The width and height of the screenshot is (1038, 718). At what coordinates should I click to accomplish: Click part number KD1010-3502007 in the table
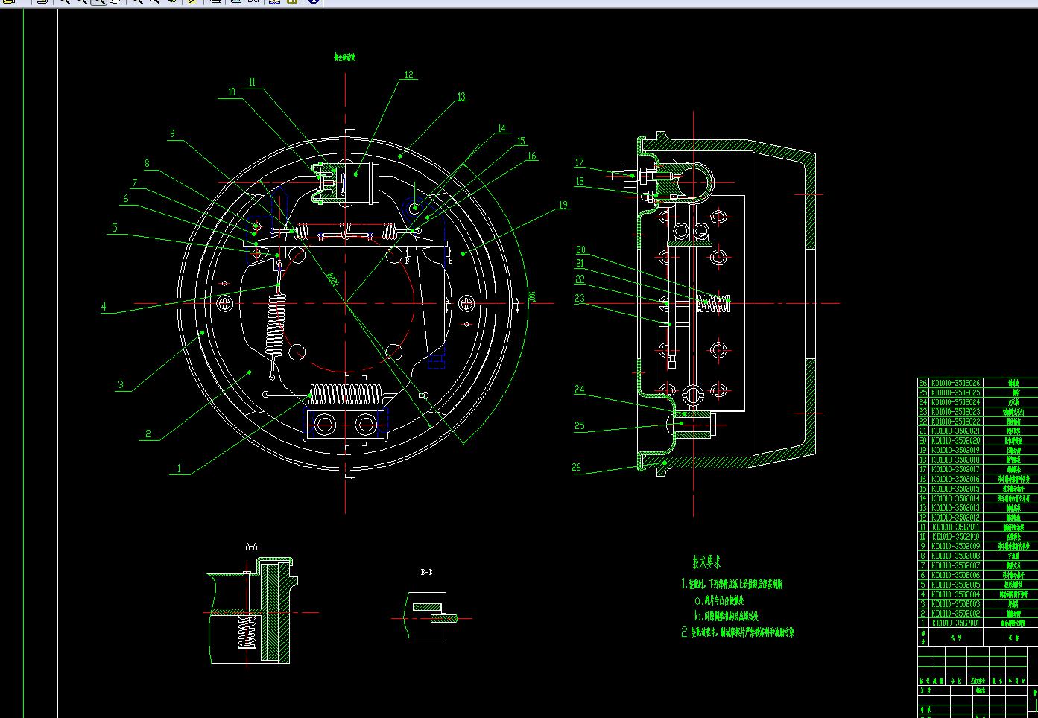click(x=955, y=566)
